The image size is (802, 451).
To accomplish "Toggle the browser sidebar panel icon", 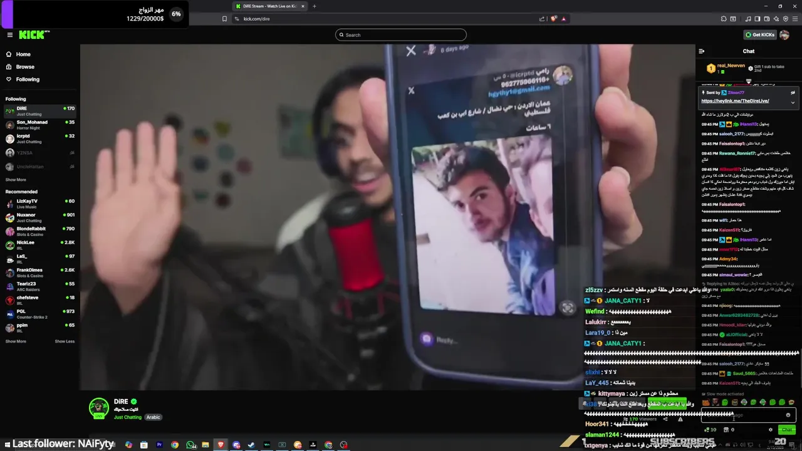I will pos(758,19).
